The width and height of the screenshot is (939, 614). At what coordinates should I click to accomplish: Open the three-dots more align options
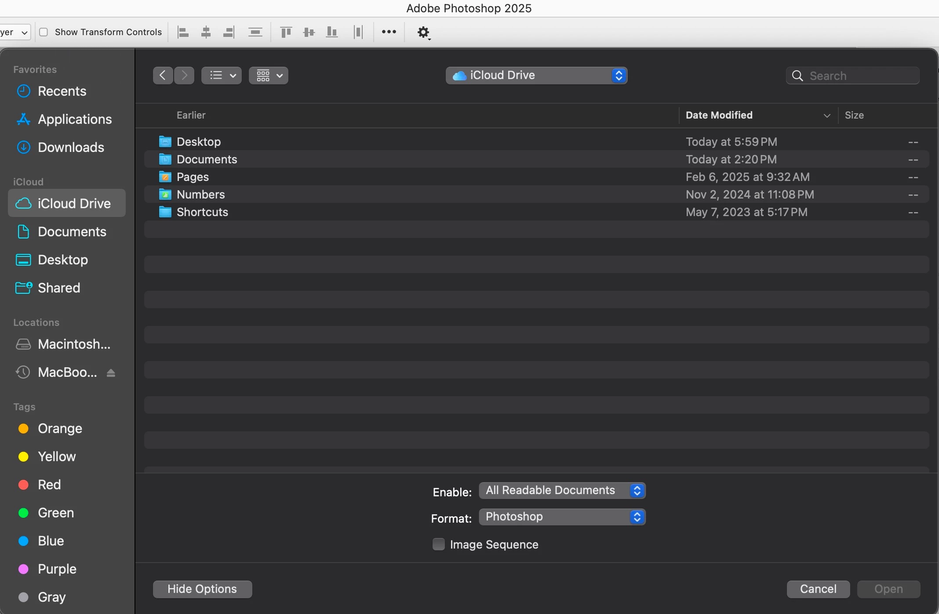click(389, 32)
